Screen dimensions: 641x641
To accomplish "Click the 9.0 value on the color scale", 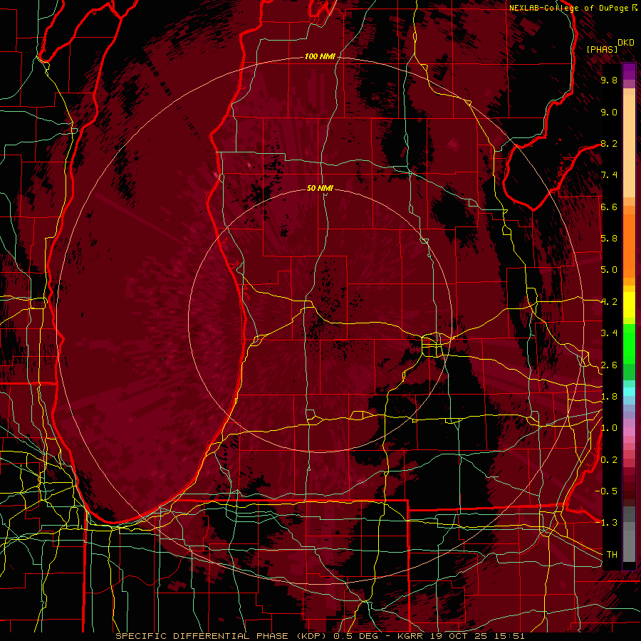I will point(609,112).
